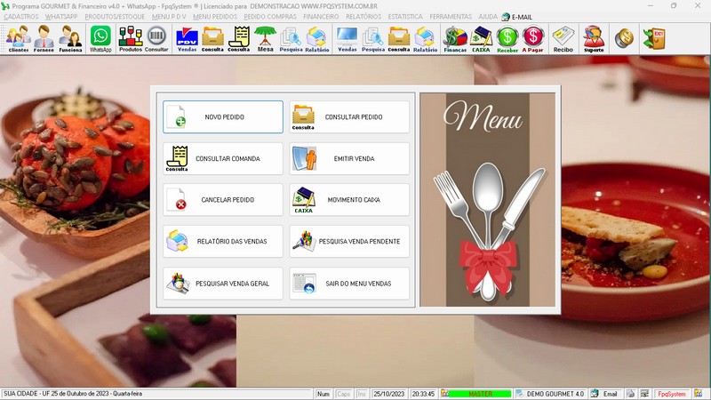Open the CADASTROS menu
Image resolution: width=711 pixels, height=400 pixels.
pyautogui.click(x=21, y=17)
